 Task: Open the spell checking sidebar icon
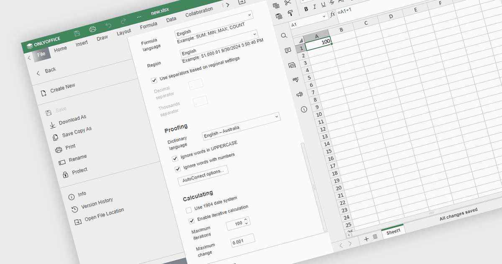click(x=296, y=80)
